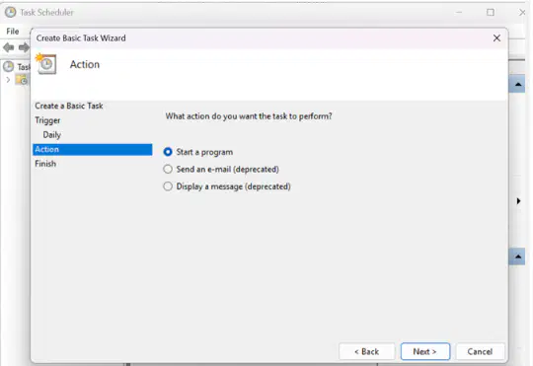Collapse the upper Actions pane section arrow
This screenshot has width=533, height=366.
click(x=518, y=84)
